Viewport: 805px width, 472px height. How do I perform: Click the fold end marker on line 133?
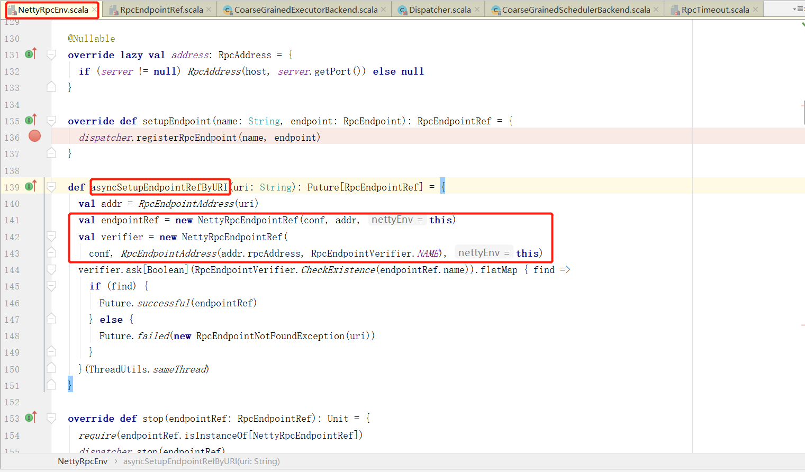51,87
